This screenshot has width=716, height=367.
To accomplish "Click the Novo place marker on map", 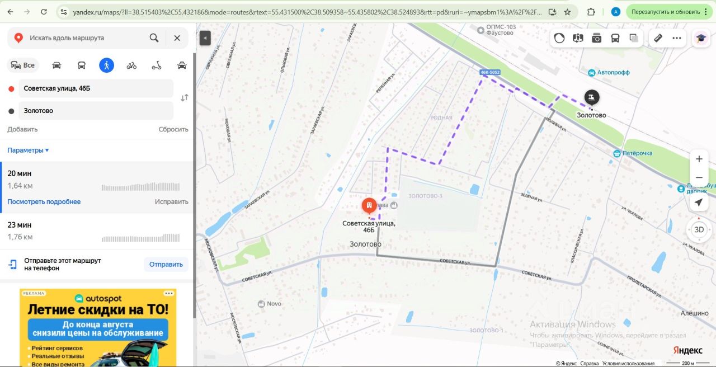I will point(270,304).
